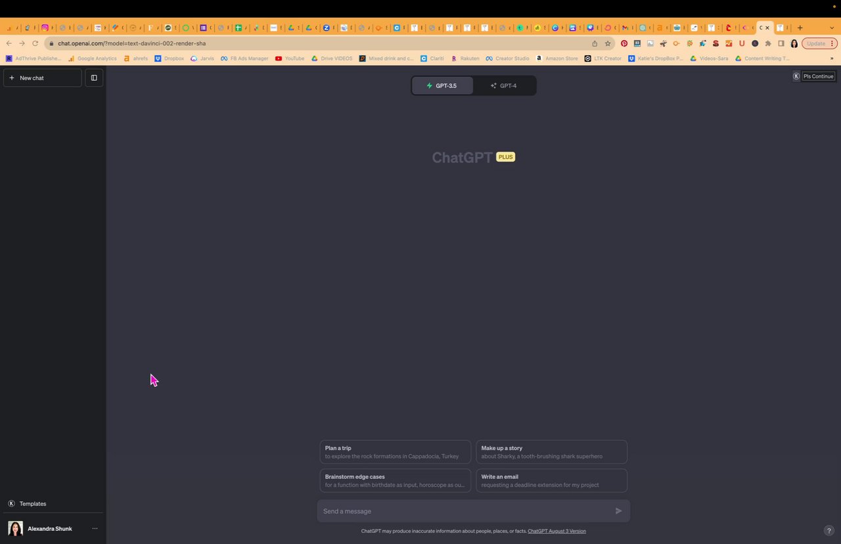Open the YouTube bookmark
Viewport: 841px width, 544px height.
[290, 58]
